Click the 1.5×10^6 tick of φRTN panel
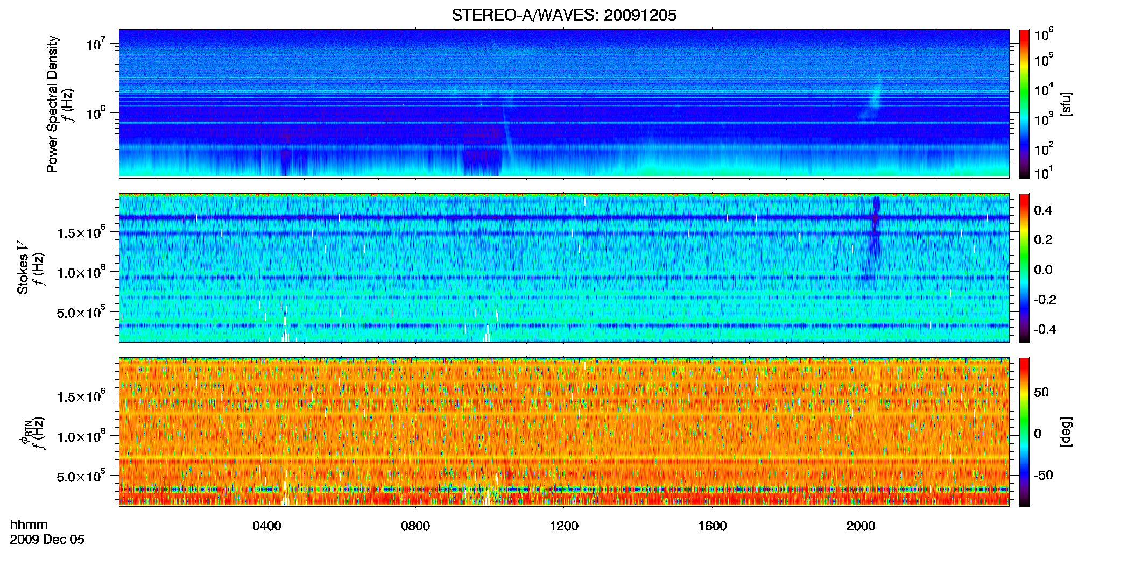The image size is (1128, 581). pyautogui.click(x=81, y=396)
